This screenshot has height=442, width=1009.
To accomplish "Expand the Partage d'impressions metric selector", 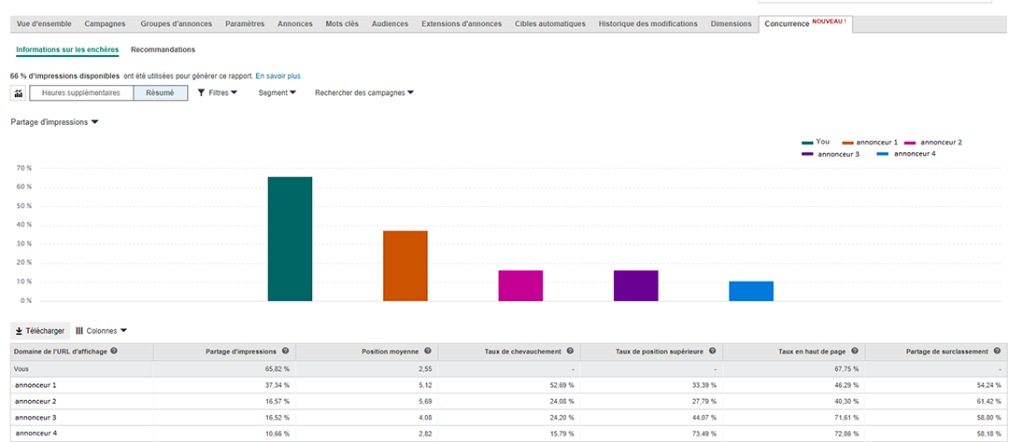I will point(55,122).
